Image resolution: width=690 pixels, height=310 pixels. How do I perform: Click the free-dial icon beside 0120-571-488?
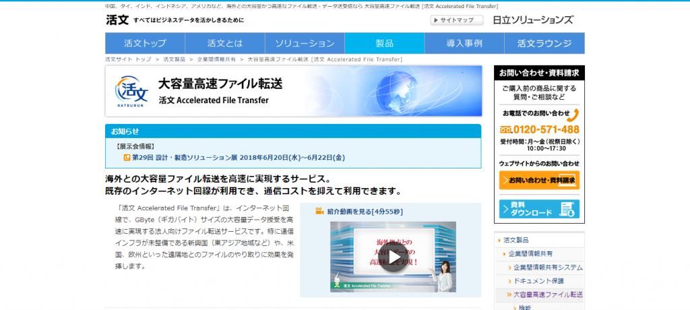point(506,130)
